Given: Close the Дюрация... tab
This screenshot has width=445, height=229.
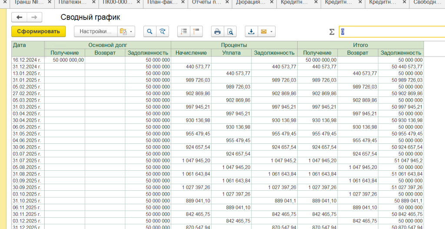Looking at the screenshot, I should click(x=271, y=2).
